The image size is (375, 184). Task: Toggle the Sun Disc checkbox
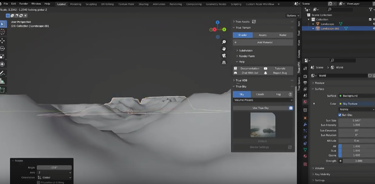pos(340,115)
